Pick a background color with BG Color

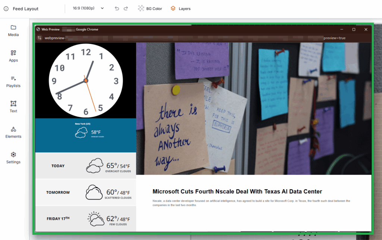150,9
